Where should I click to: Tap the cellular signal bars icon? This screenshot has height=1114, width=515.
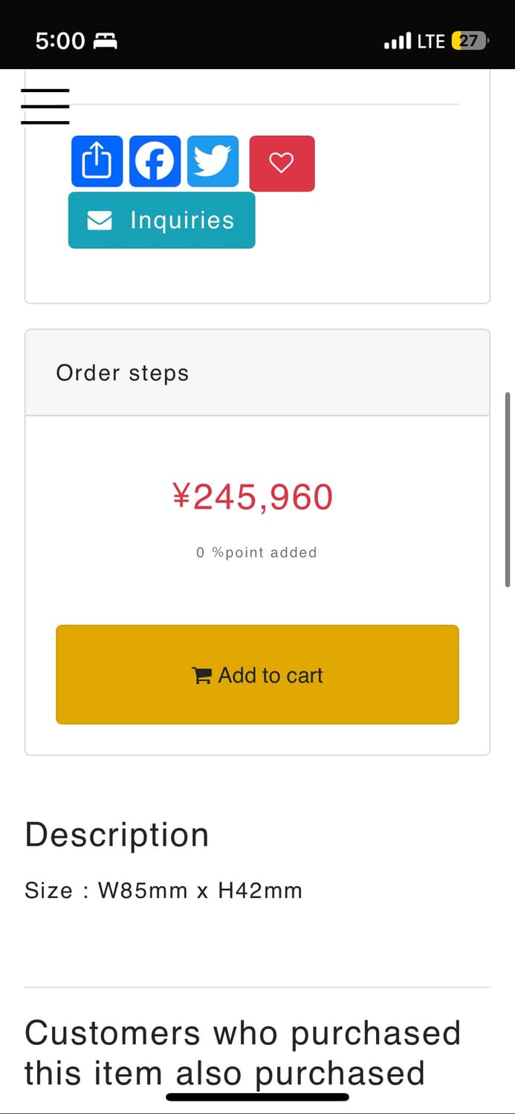point(398,41)
